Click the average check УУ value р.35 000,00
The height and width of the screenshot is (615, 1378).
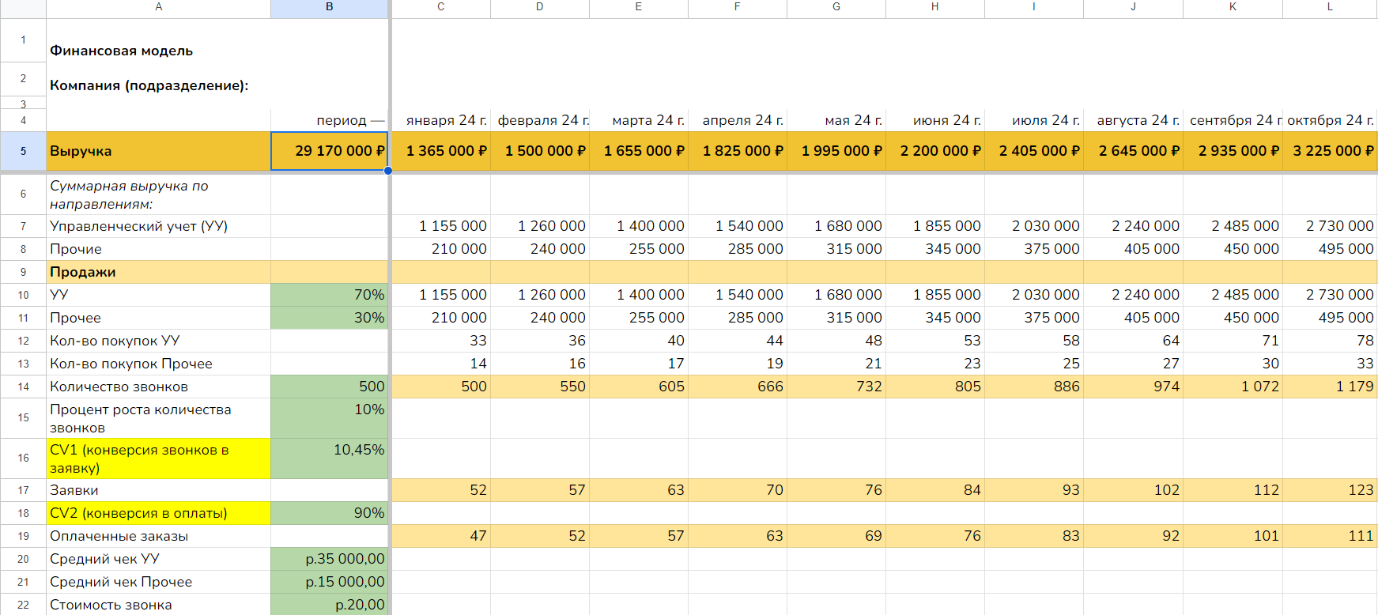(x=330, y=559)
